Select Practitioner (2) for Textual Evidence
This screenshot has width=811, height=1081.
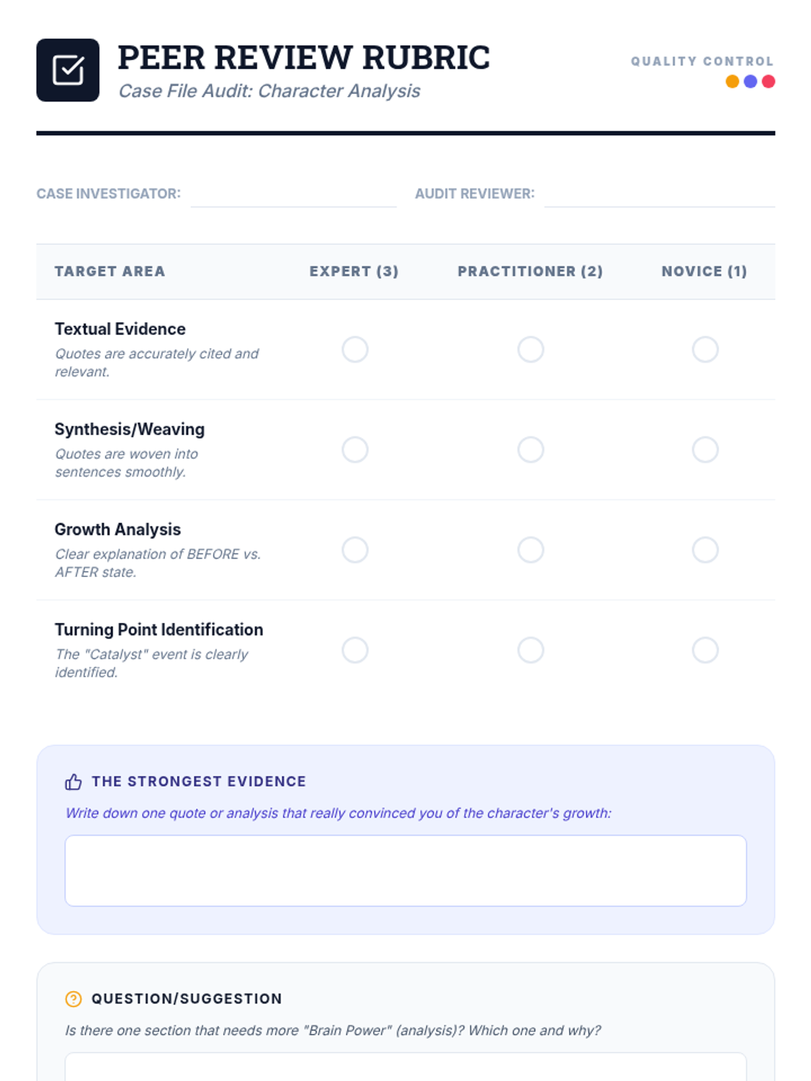531,349
